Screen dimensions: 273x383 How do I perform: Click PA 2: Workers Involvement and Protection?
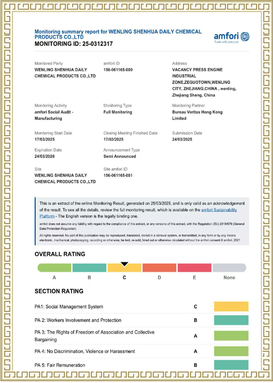tap(78, 320)
